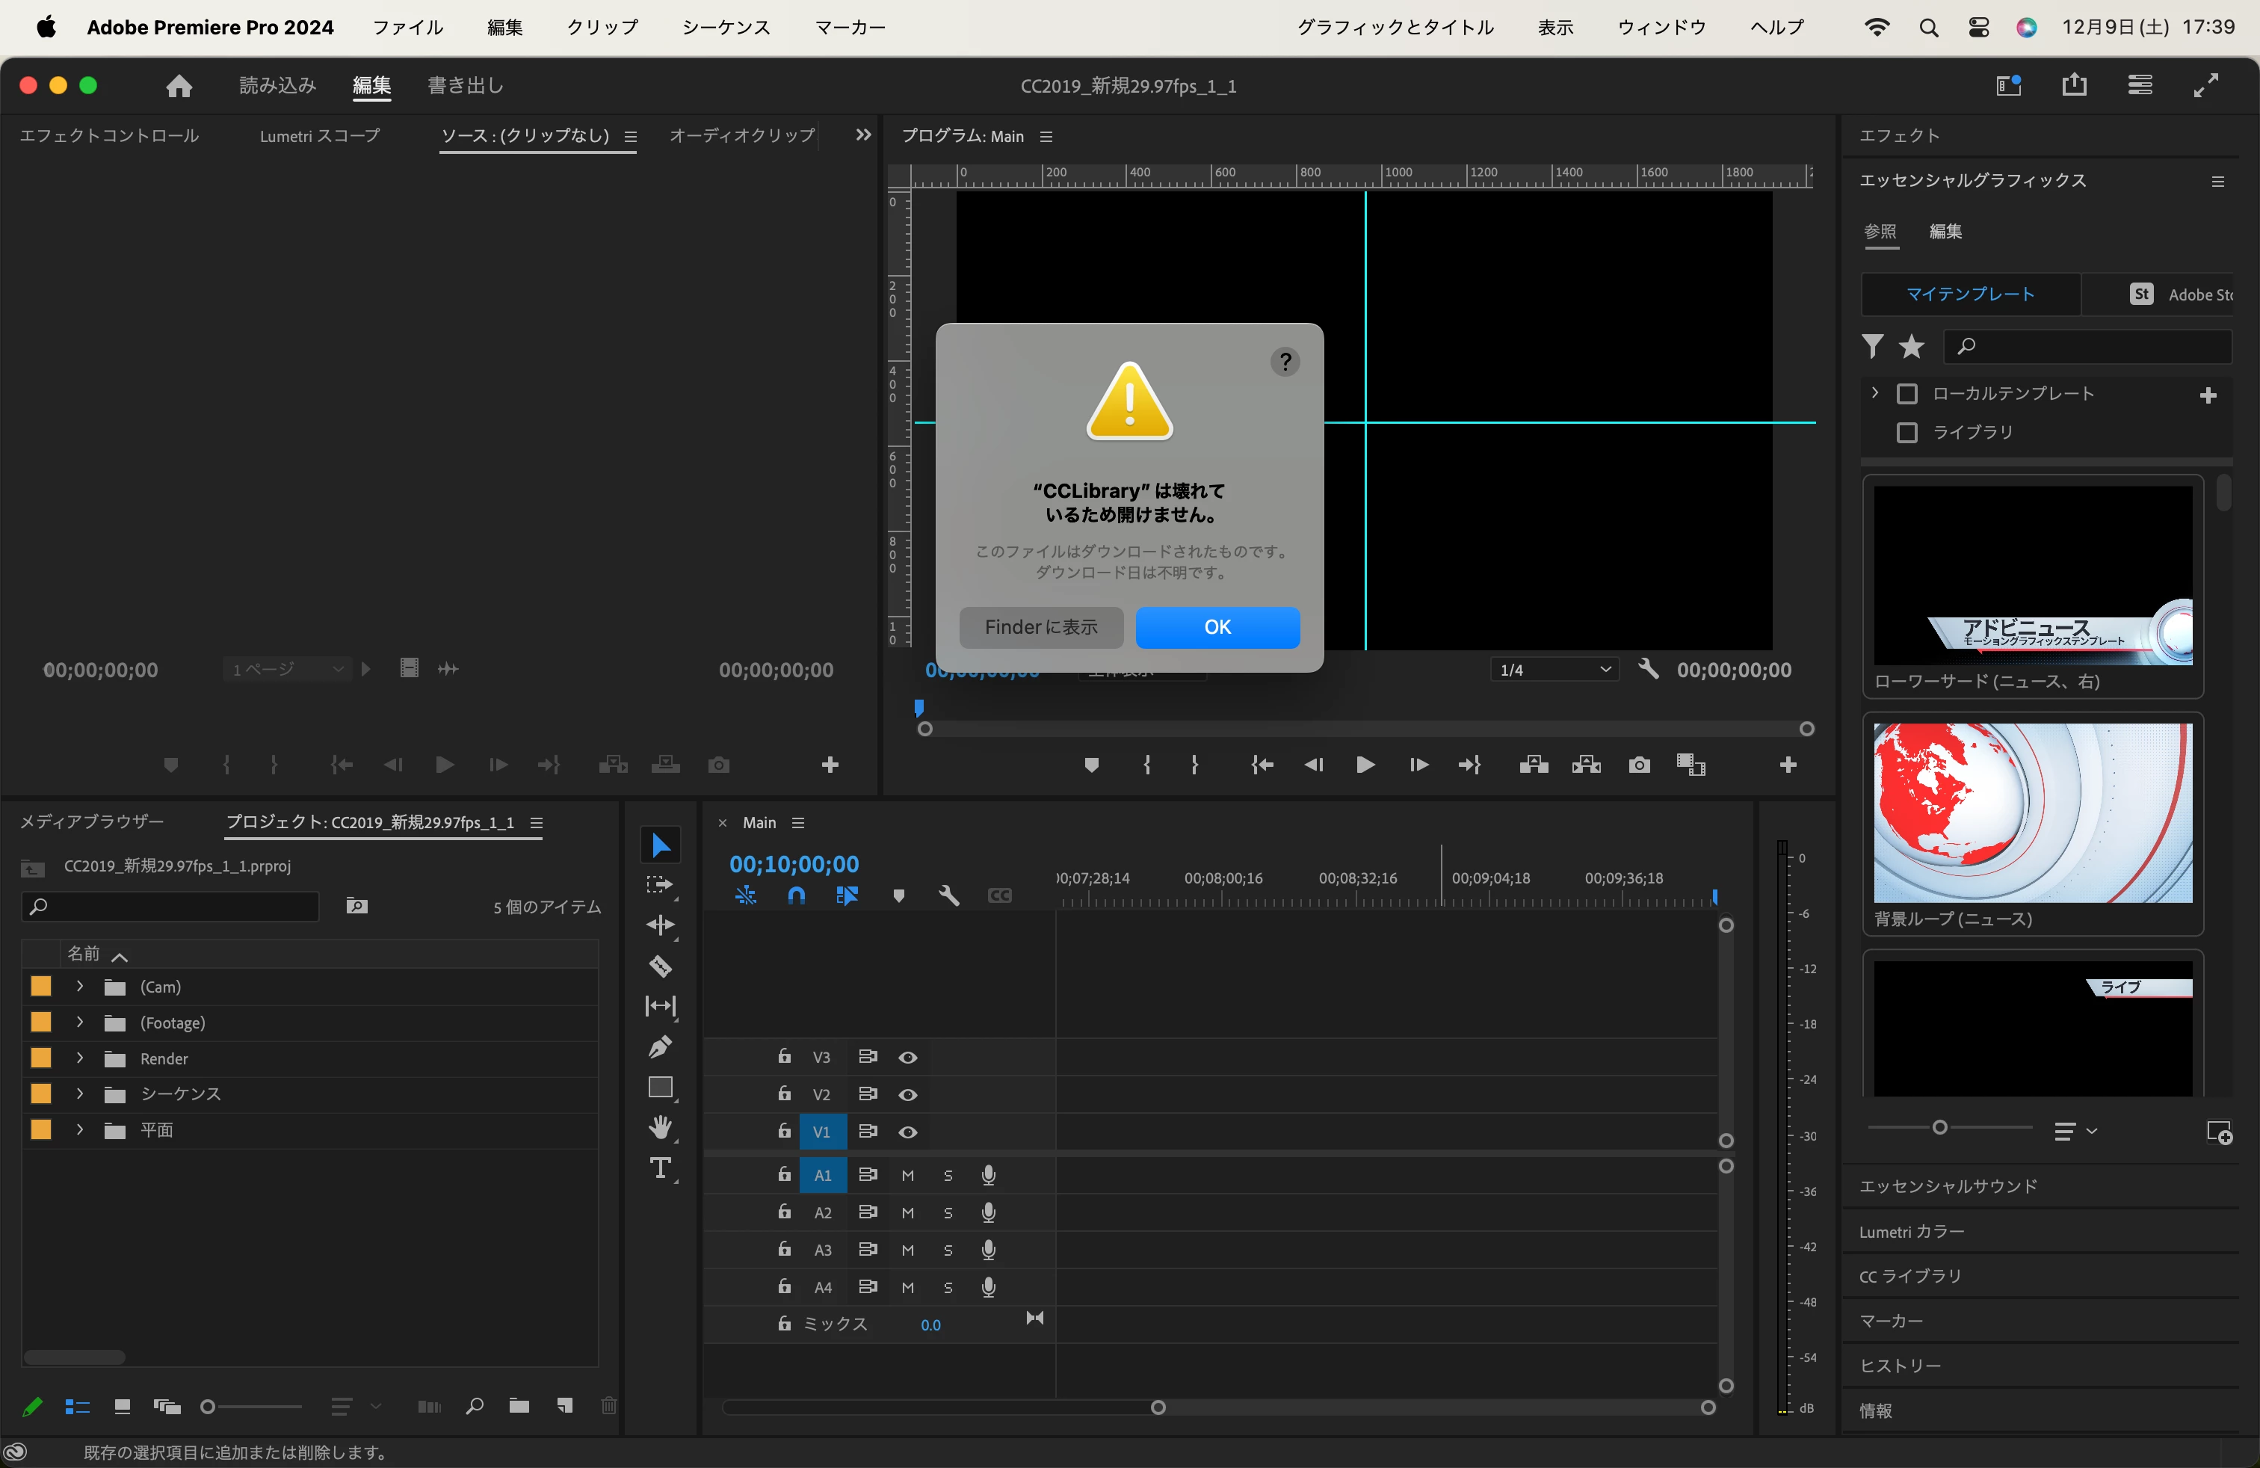2260x1468 pixels.
Task: Expand the (Footage) bin
Action: point(80,1023)
